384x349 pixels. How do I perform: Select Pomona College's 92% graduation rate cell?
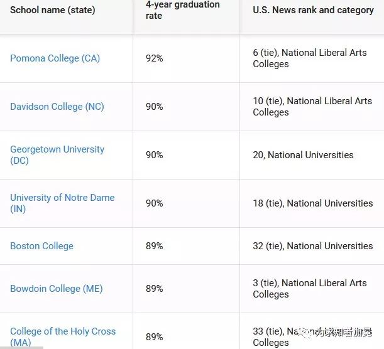click(x=154, y=58)
